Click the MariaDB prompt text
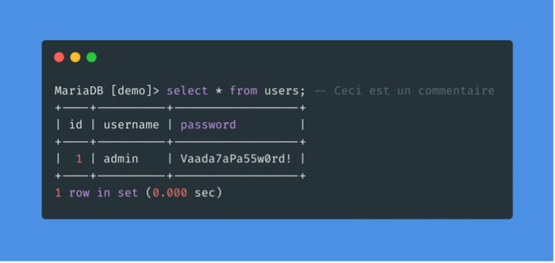 point(79,91)
